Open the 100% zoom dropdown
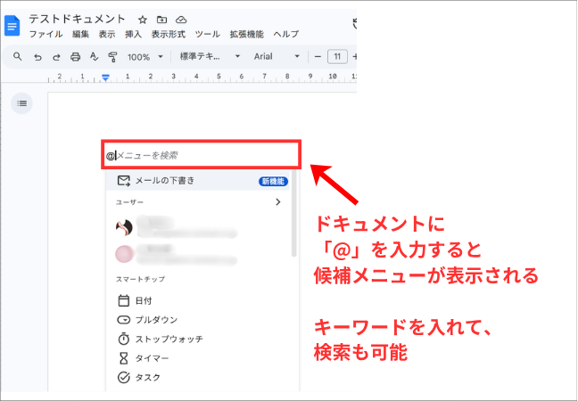The image size is (578, 401). (144, 56)
